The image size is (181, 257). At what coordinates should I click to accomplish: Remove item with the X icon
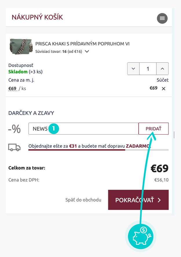pyautogui.click(x=163, y=89)
